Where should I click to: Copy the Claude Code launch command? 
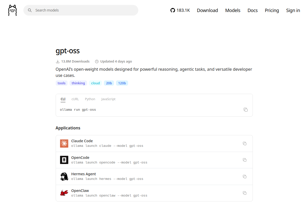245,143
